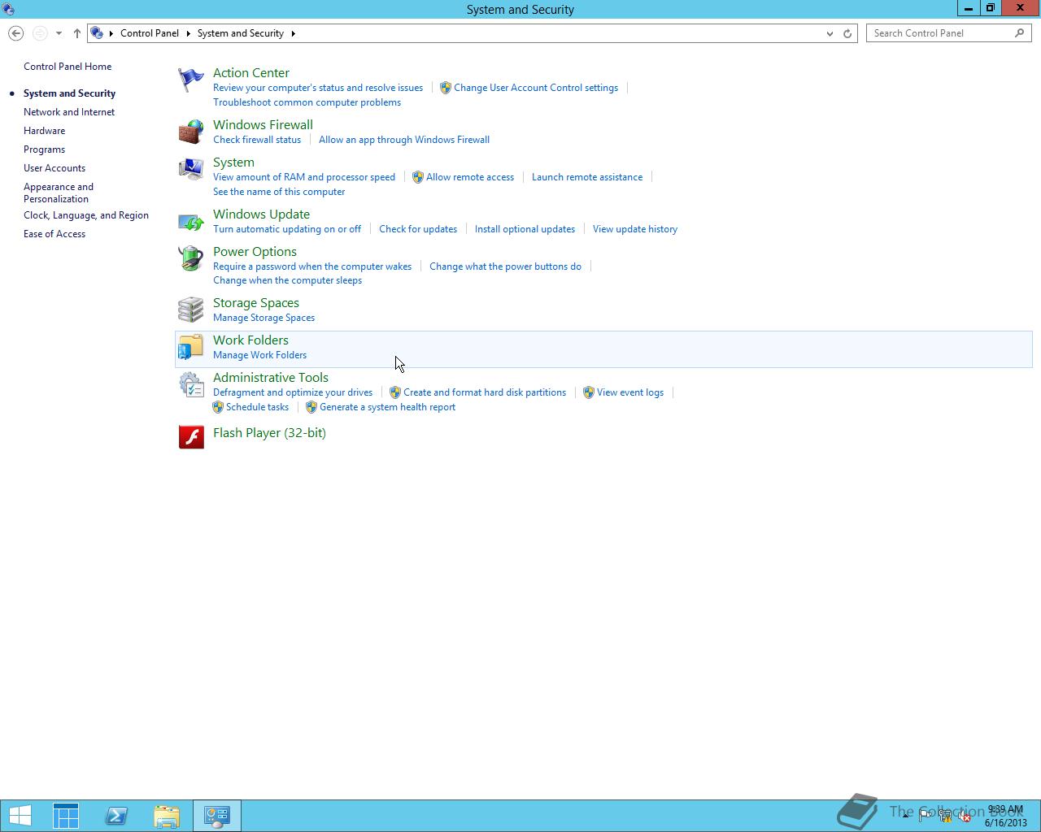Select Ease of Access category
1041x832 pixels.
[54, 234]
